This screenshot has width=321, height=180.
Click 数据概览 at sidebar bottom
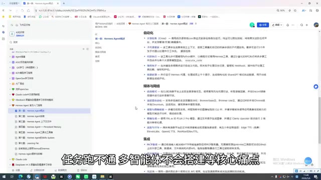pos(61,170)
